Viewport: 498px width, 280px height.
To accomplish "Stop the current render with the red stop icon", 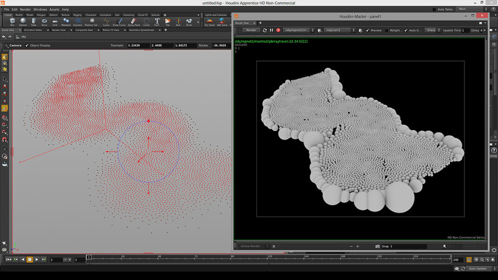I will pos(278,30).
